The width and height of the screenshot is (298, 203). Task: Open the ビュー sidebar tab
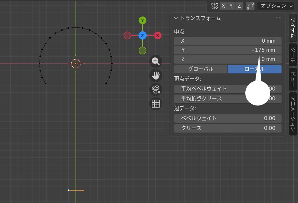tap(293, 79)
